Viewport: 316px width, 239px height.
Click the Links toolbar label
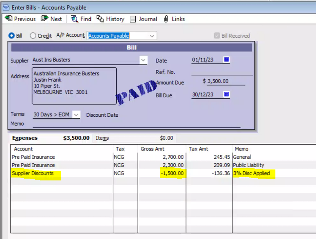pos(178,19)
